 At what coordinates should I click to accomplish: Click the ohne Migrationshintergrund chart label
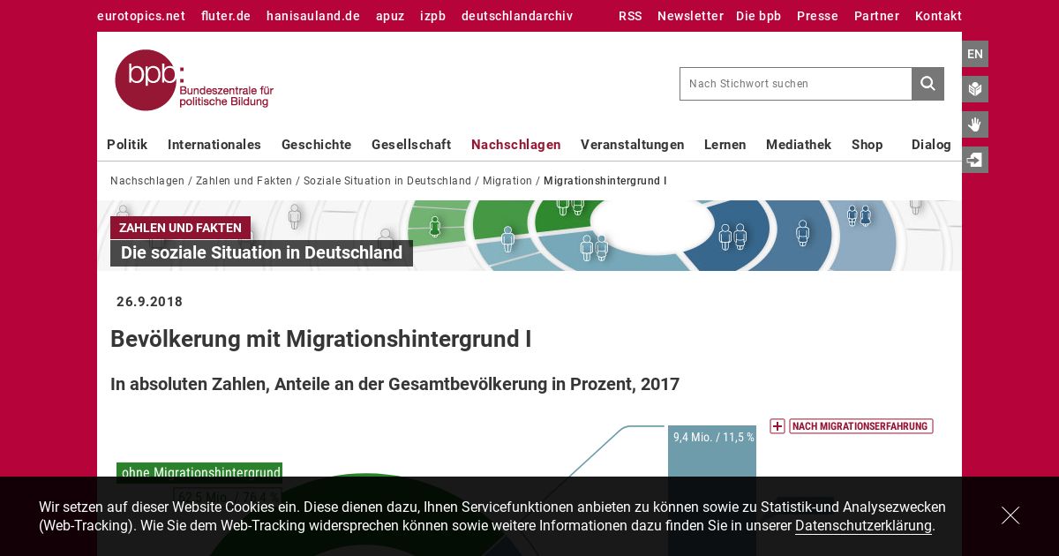point(199,472)
